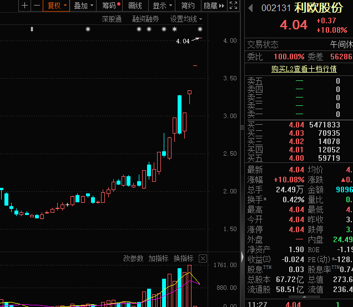This screenshot has height=307, width=353.
Task: Click the up-down arrow marker above chart
Action: coord(32,29)
